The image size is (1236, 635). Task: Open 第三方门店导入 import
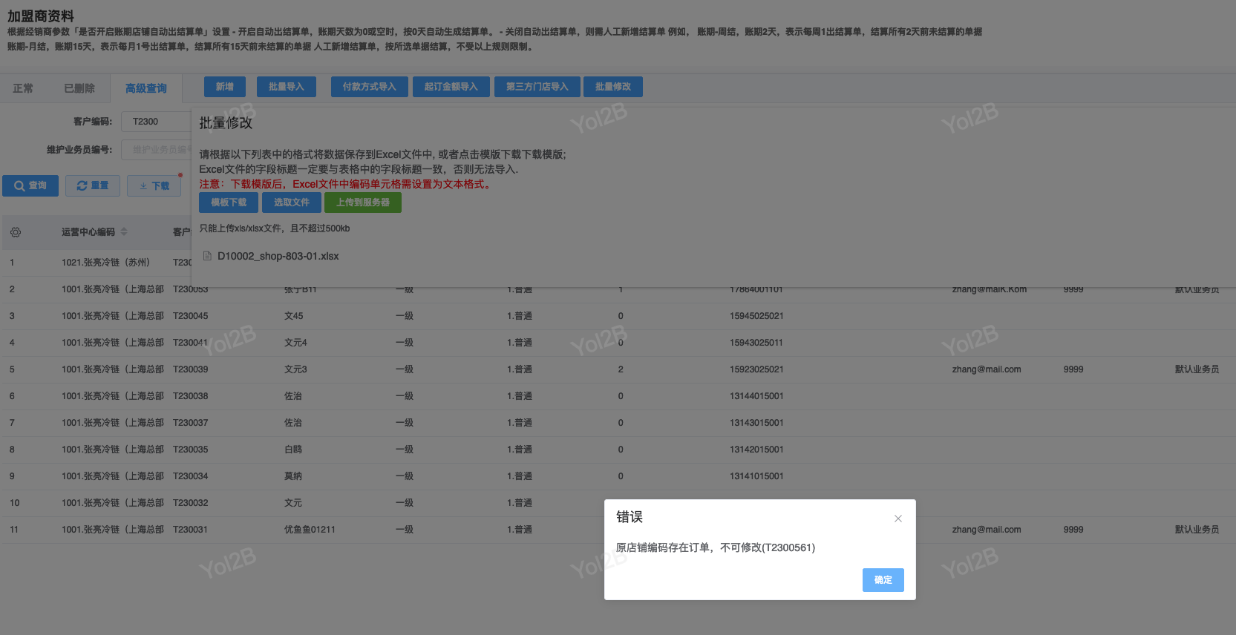click(x=537, y=87)
